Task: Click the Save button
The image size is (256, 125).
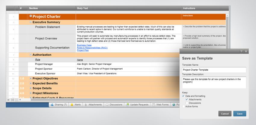Action: click(239, 114)
